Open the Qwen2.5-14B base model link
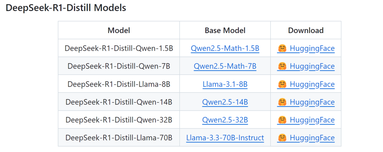Screen dimensions: 383x152 pos(225,102)
